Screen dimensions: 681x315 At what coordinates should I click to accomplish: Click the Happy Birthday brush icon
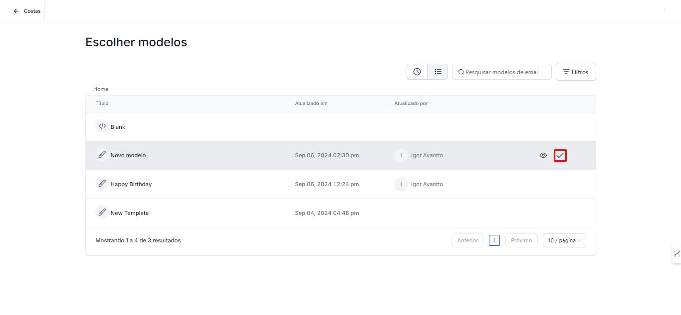click(x=102, y=184)
